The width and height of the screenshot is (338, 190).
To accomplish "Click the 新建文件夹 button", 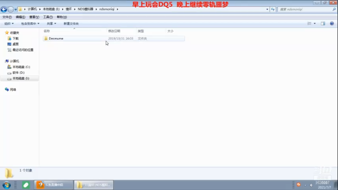I will click(x=71, y=23).
